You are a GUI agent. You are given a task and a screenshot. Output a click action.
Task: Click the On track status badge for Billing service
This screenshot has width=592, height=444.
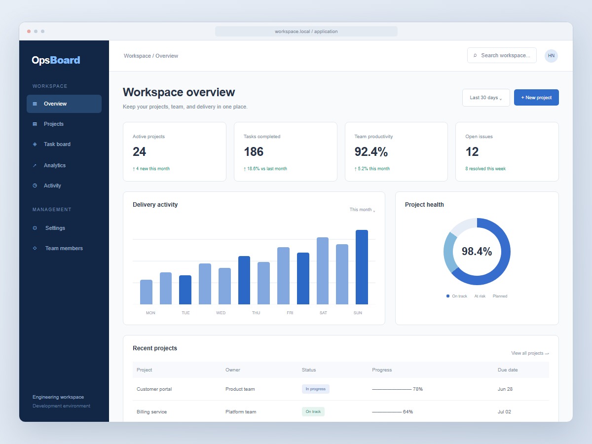pos(313,411)
